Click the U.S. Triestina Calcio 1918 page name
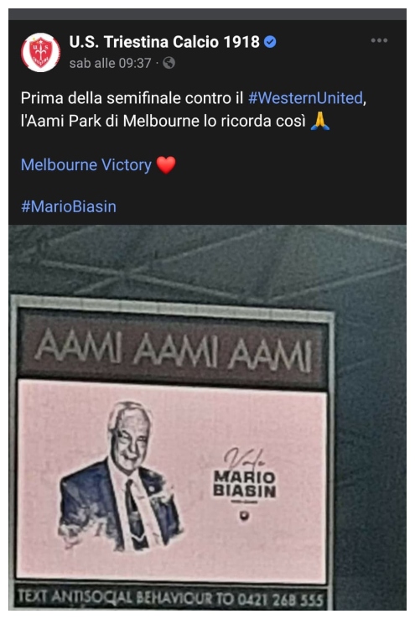The width and height of the screenshot is (415, 619). (x=164, y=42)
